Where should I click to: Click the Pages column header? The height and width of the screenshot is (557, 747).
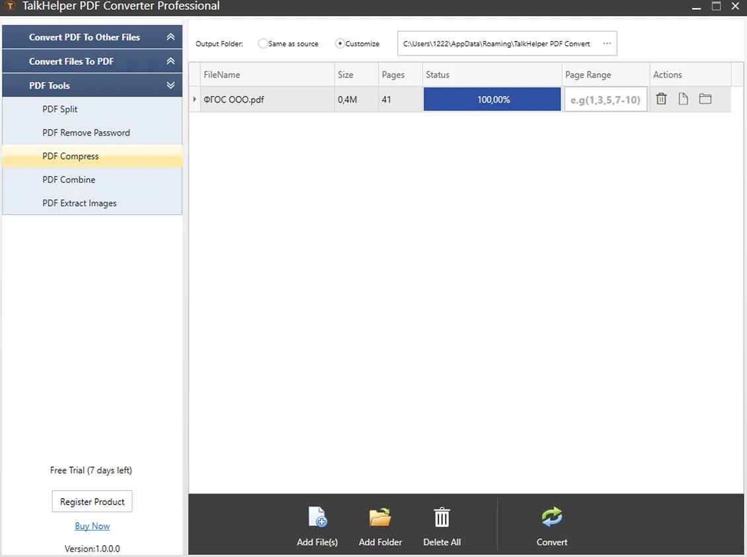400,75
